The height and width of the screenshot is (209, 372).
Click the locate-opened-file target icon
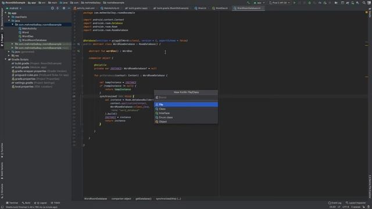pos(52,8)
